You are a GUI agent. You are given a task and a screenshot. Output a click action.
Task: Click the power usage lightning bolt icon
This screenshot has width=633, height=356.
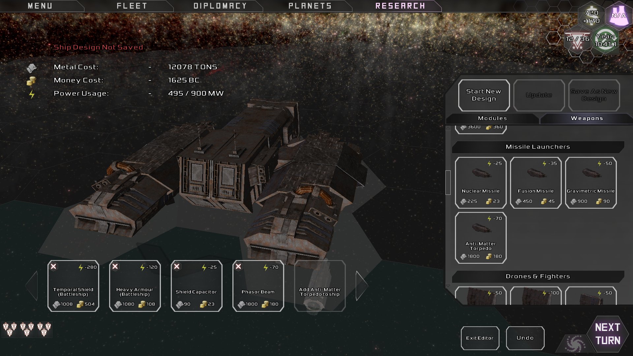[x=32, y=93]
